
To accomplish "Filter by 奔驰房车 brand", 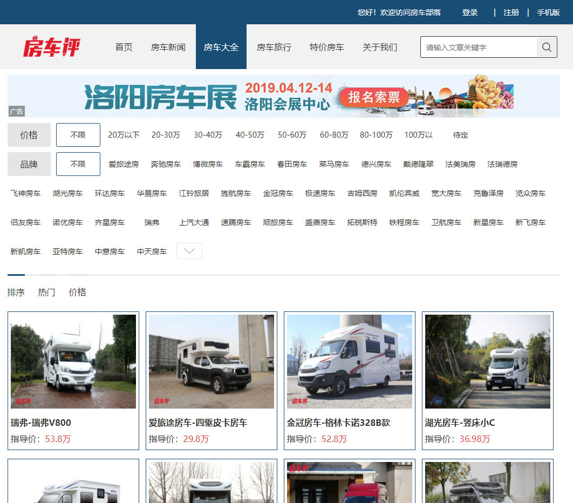I will [x=166, y=164].
